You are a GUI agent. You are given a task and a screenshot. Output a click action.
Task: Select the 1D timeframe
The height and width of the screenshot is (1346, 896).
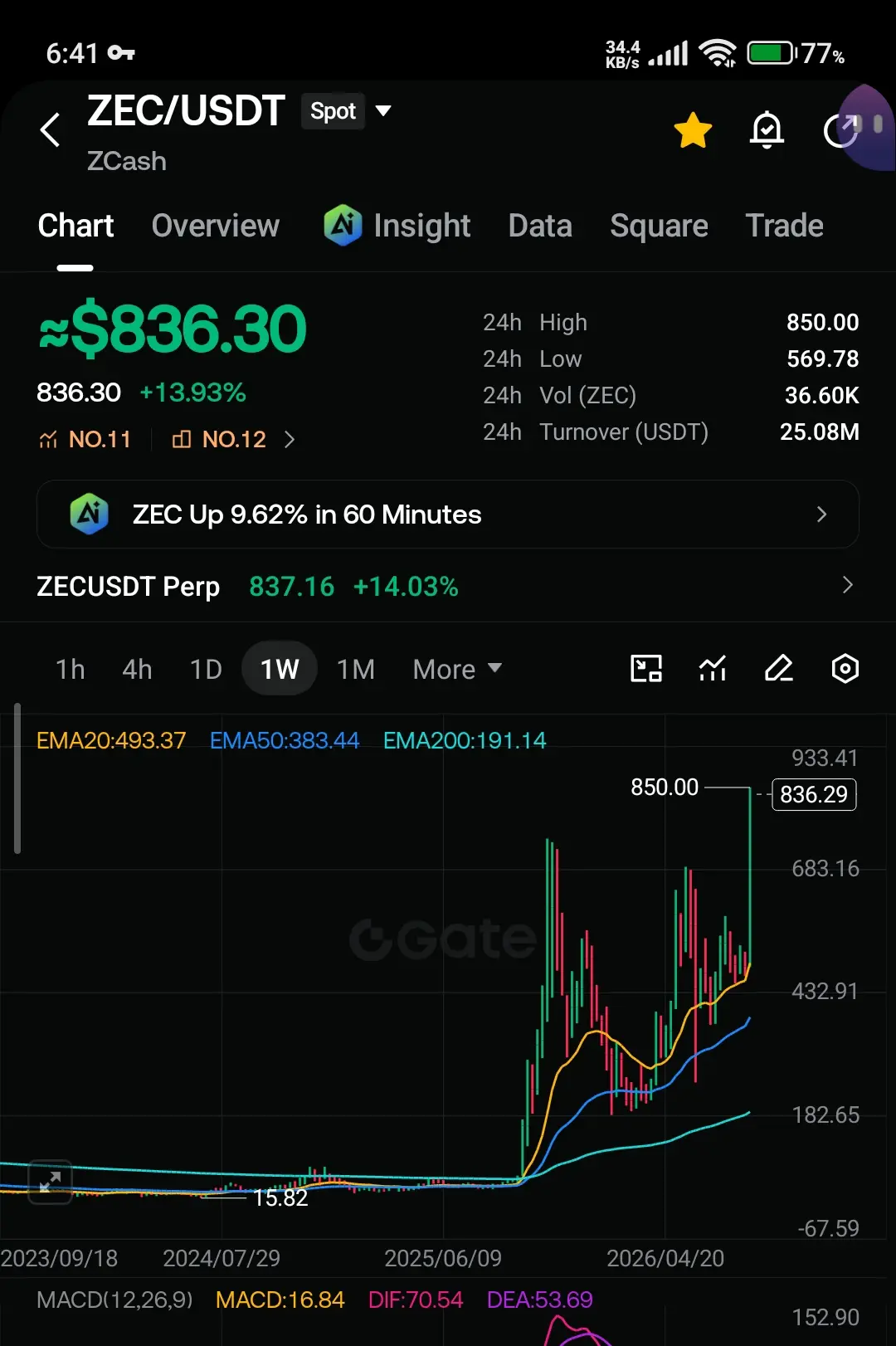click(206, 669)
